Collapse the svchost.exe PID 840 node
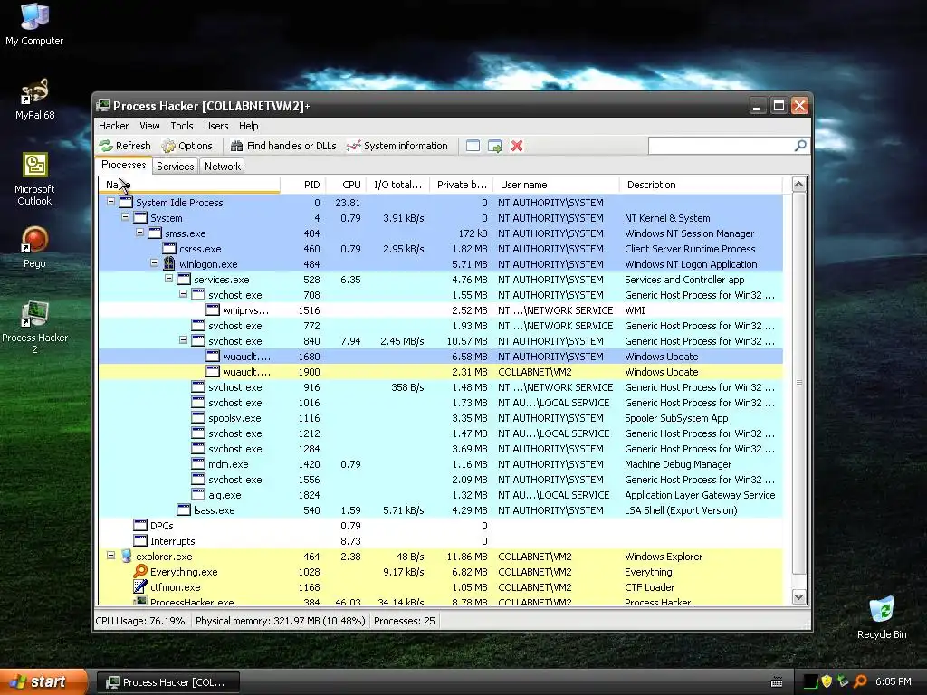 [183, 340]
